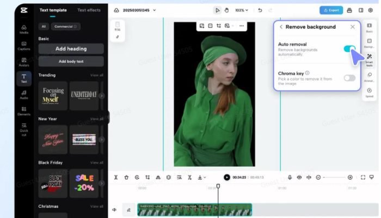This screenshot has height=218, width=381.
Task: Open the Animation tab on right sidebar
Action: point(370,77)
